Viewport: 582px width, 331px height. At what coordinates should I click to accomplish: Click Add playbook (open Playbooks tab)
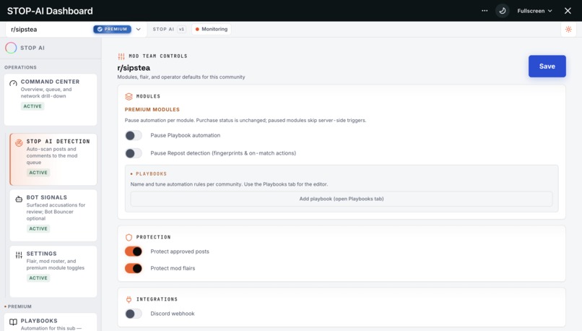342,199
